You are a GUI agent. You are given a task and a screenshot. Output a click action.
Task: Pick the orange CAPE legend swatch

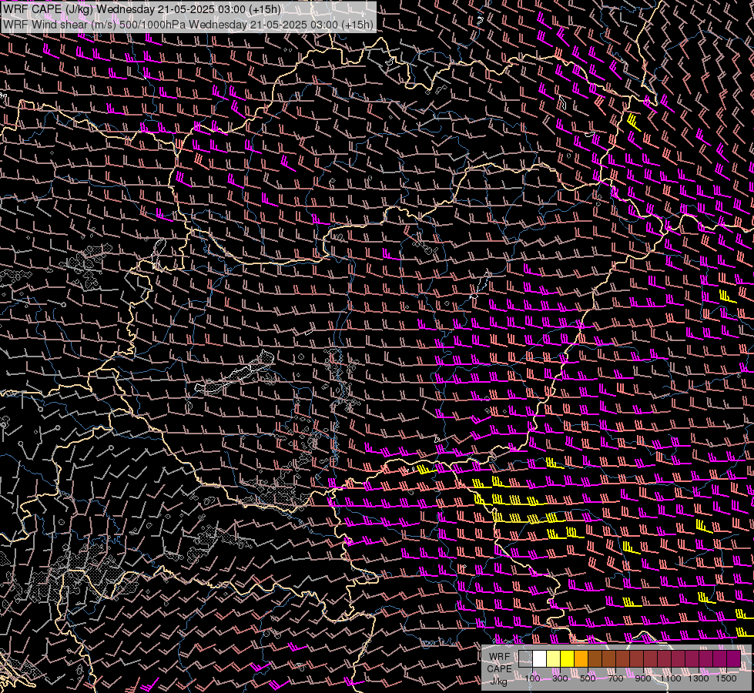[x=581, y=659]
